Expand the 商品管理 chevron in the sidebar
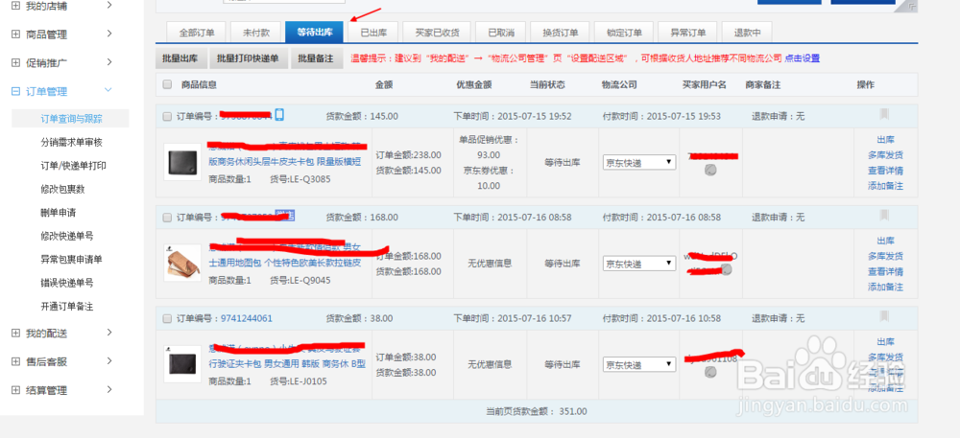960x438 pixels. (x=109, y=34)
